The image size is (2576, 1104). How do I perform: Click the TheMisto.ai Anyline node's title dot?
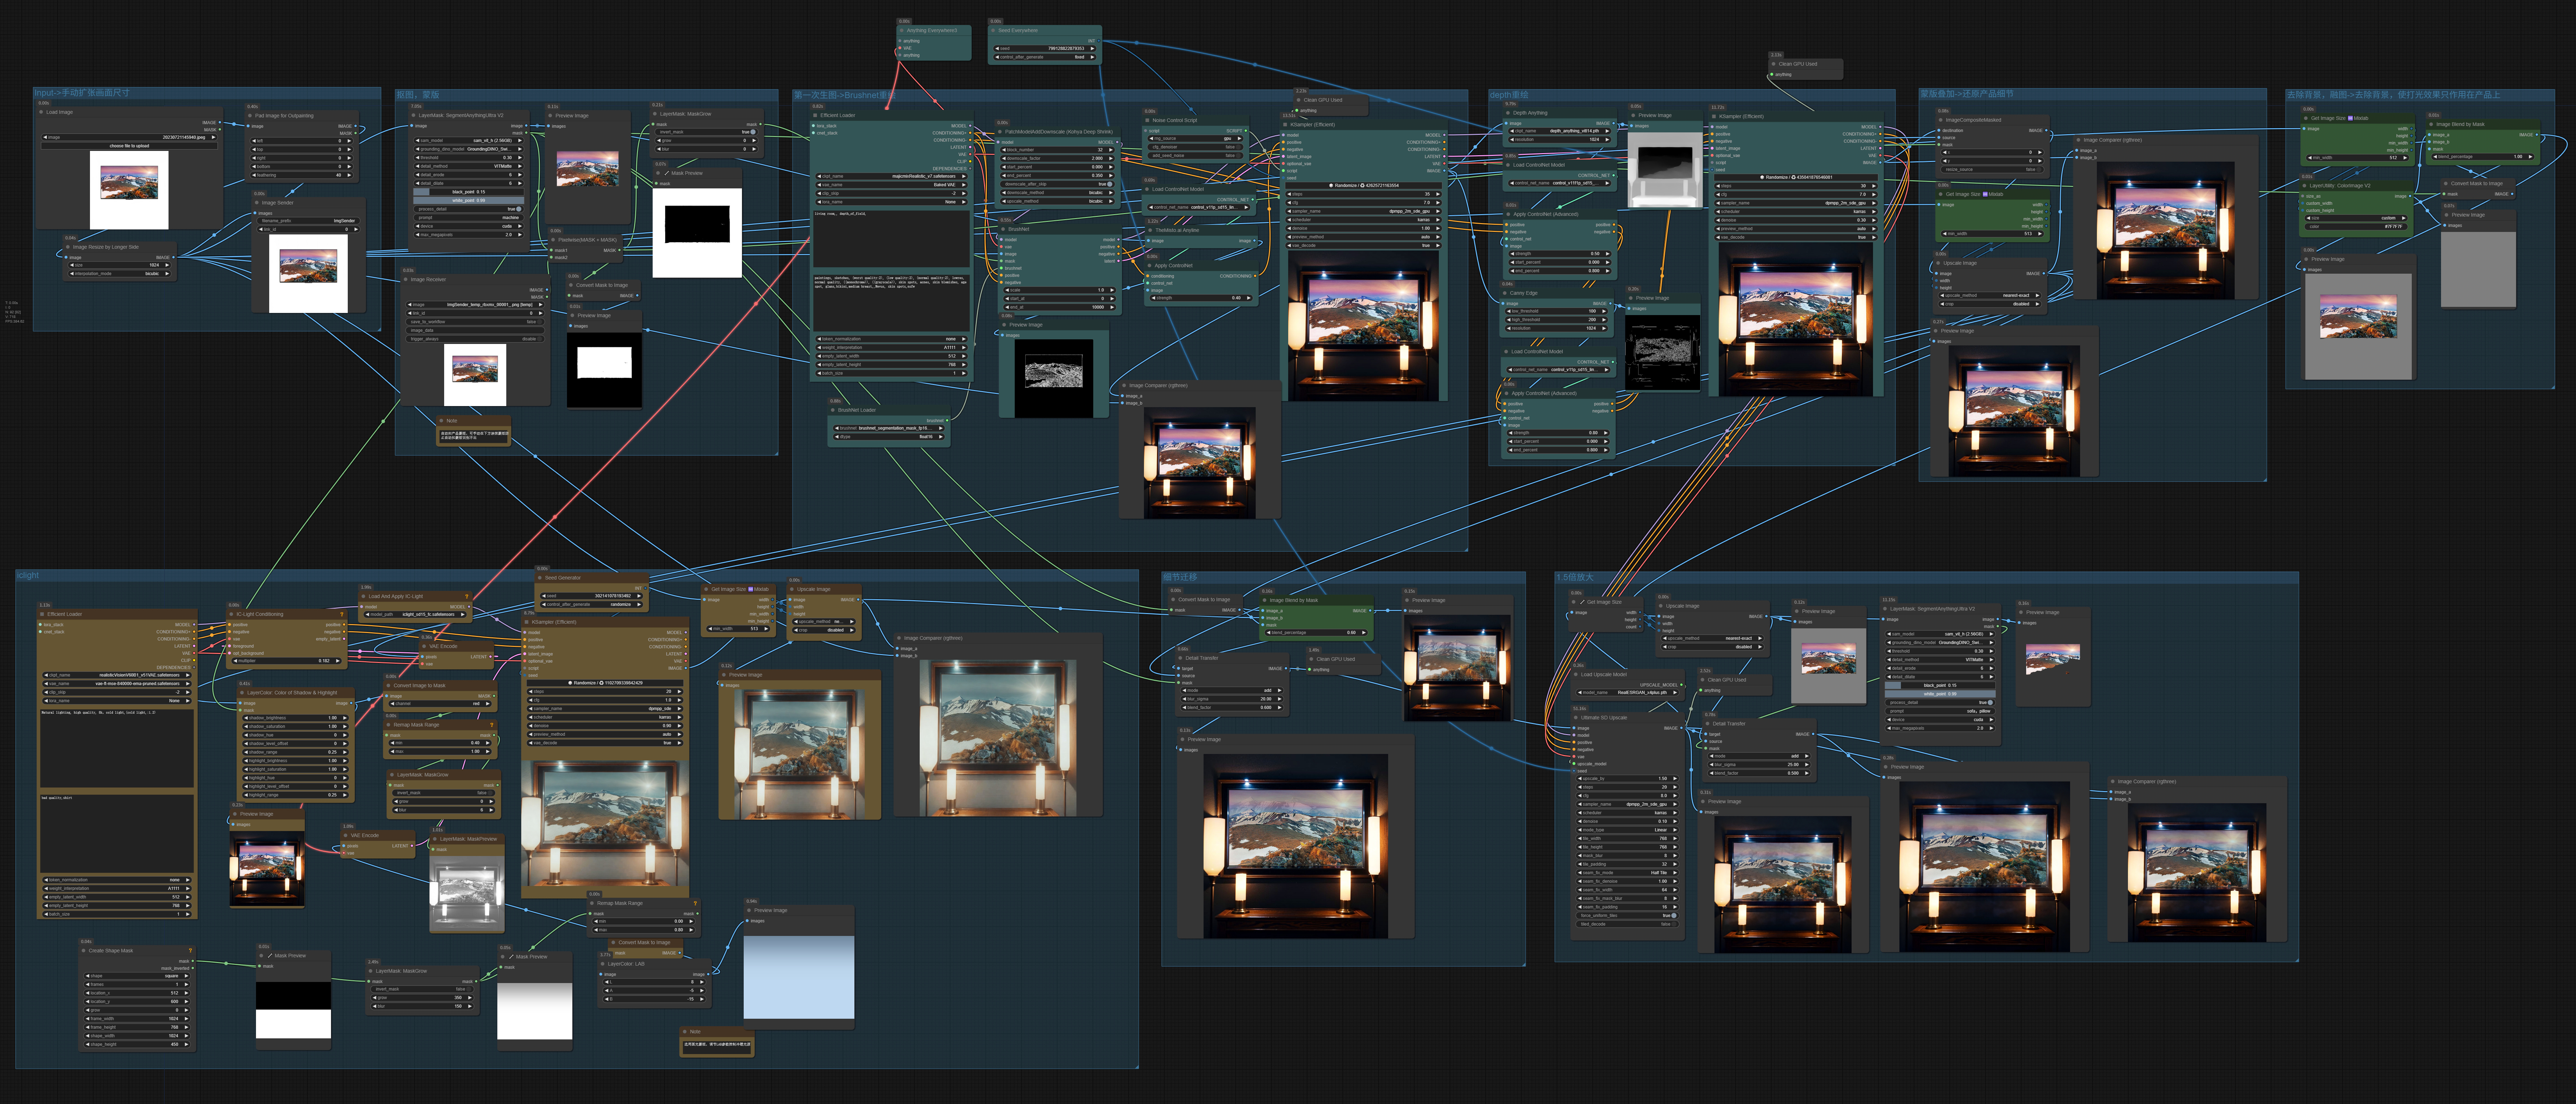coord(1150,231)
